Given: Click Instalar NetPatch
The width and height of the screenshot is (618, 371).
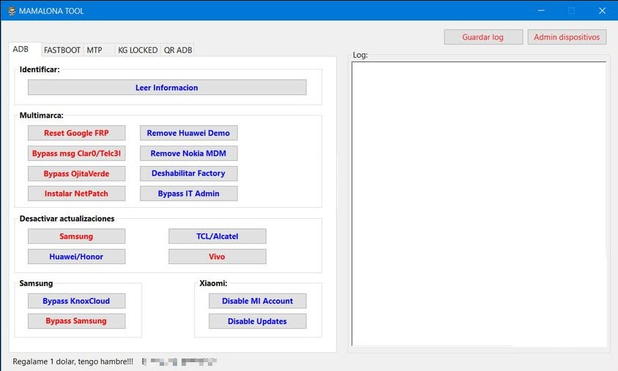Looking at the screenshot, I should 76,194.
